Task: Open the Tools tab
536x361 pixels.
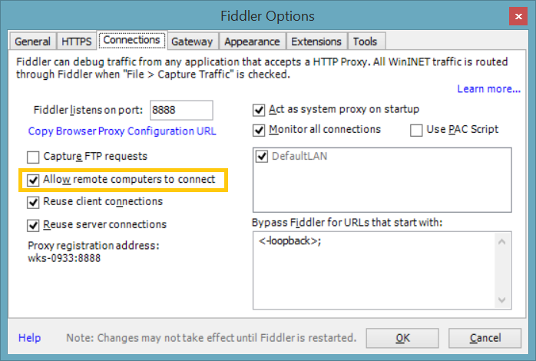Action: click(365, 41)
